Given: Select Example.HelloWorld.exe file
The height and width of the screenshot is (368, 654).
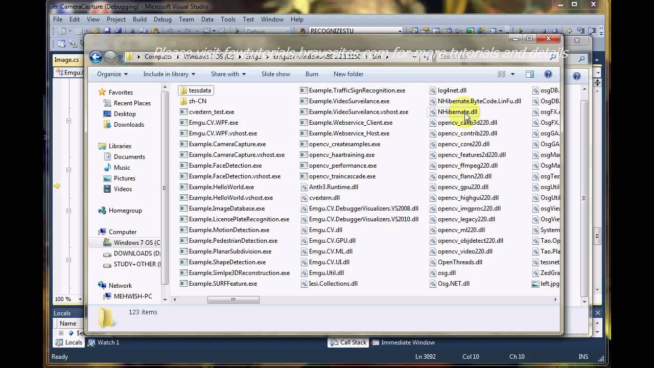Looking at the screenshot, I should click(x=217, y=187).
